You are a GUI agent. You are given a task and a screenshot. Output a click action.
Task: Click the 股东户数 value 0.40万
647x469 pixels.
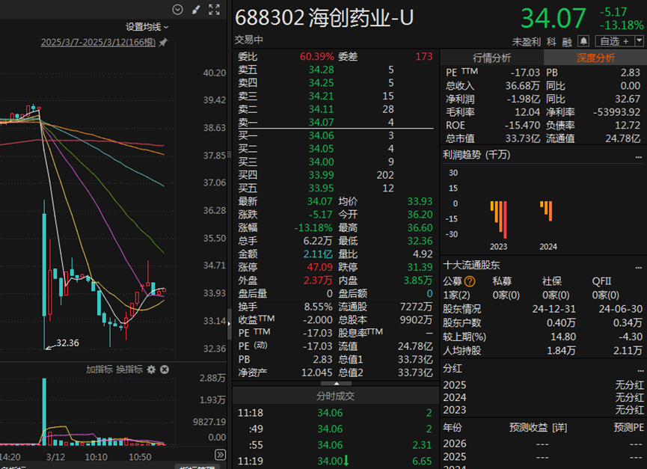(561, 323)
